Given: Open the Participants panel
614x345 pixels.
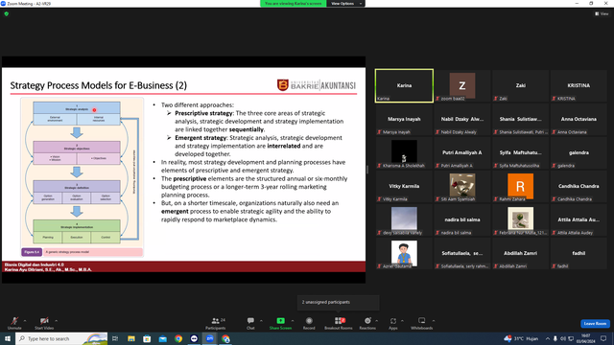Looking at the screenshot, I should point(215,323).
